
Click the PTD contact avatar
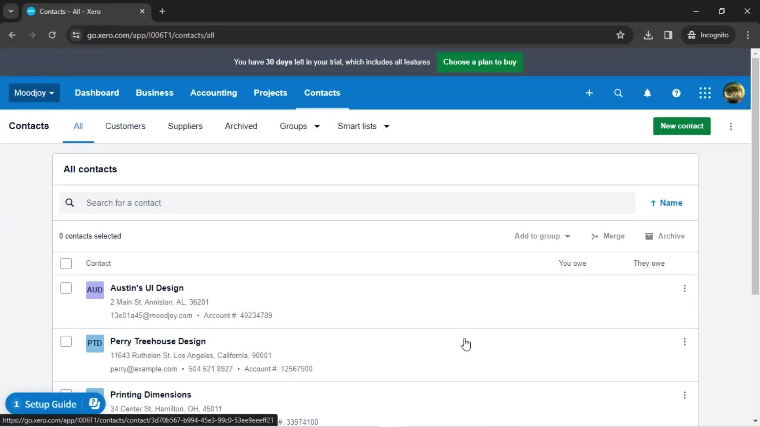(x=95, y=343)
